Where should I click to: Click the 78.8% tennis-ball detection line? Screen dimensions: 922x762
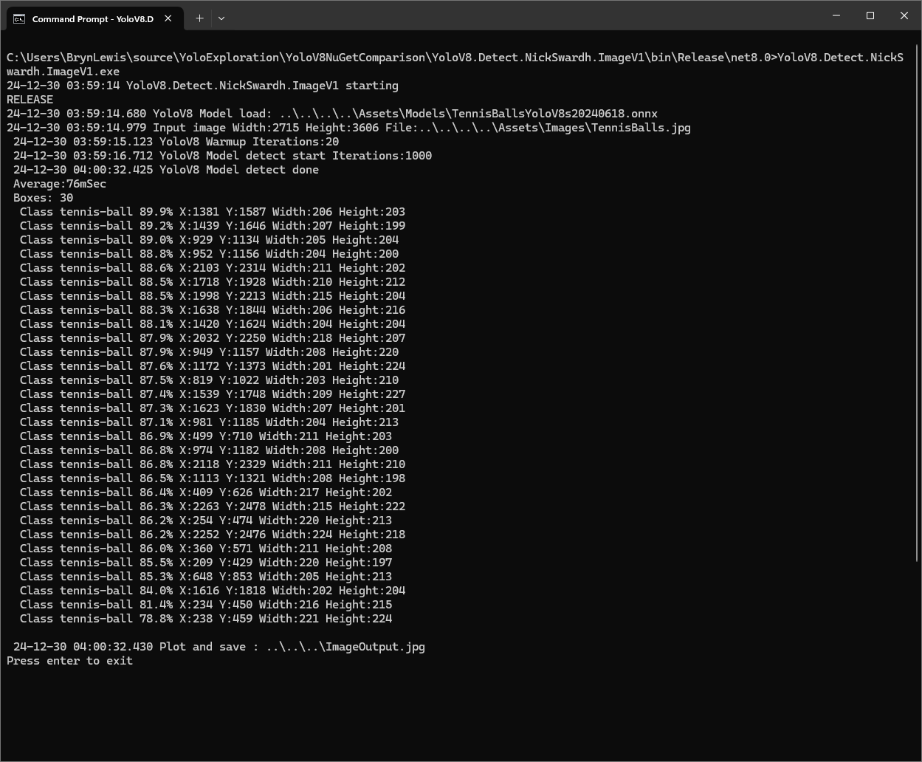click(206, 619)
